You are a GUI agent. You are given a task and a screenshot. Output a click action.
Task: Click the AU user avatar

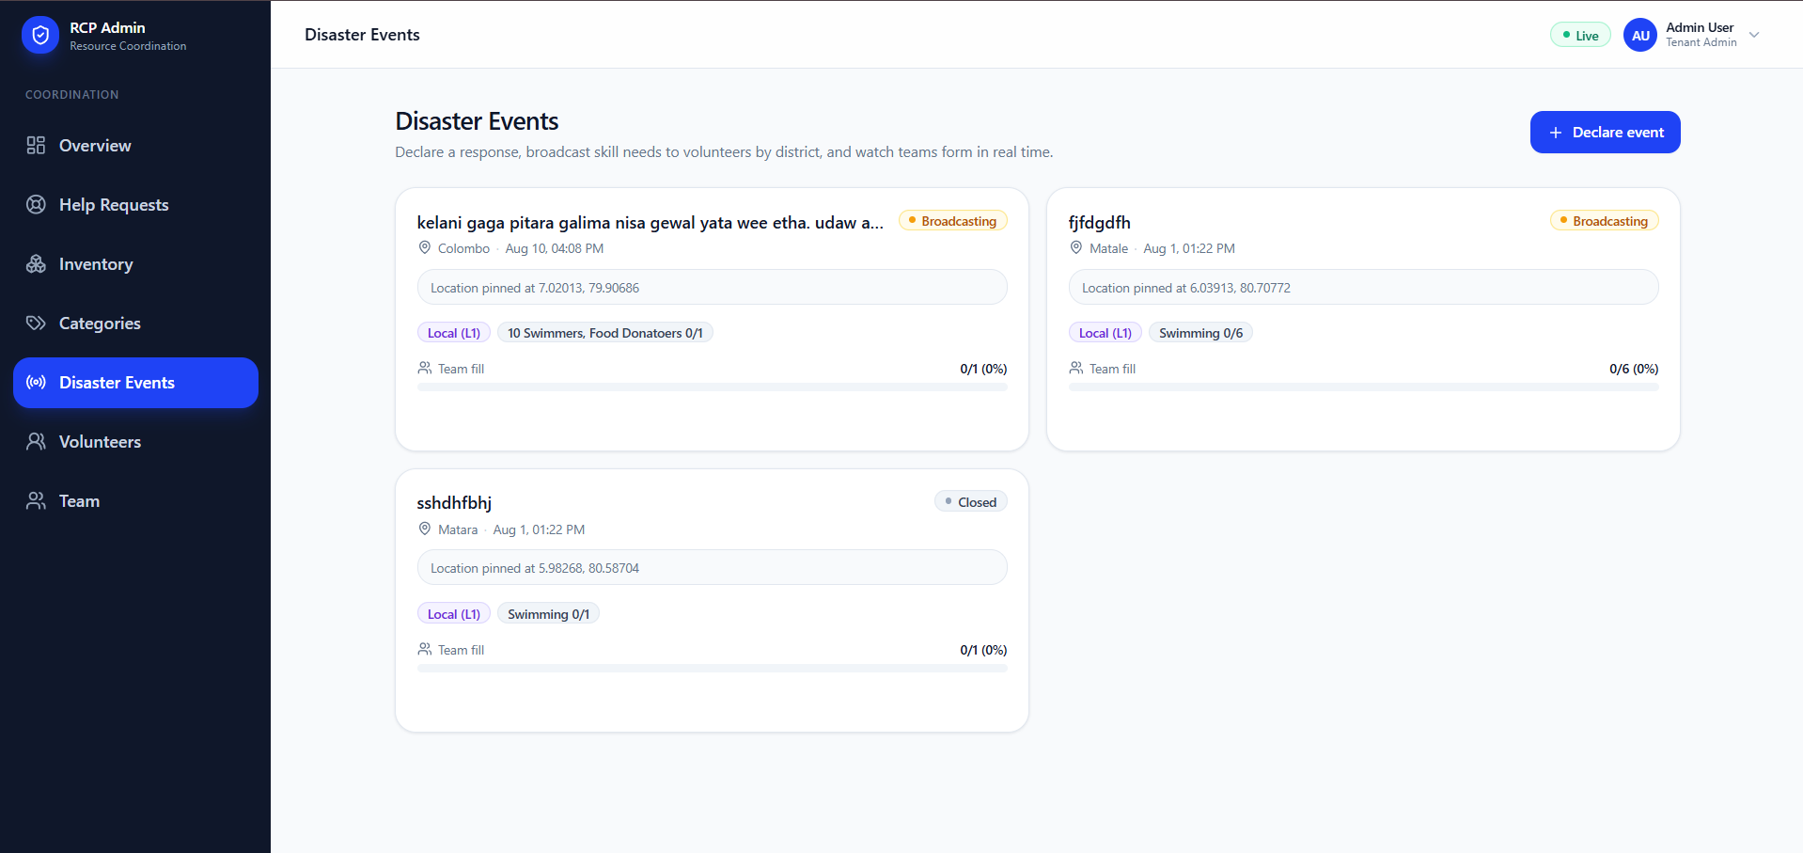click(1640, 36)
